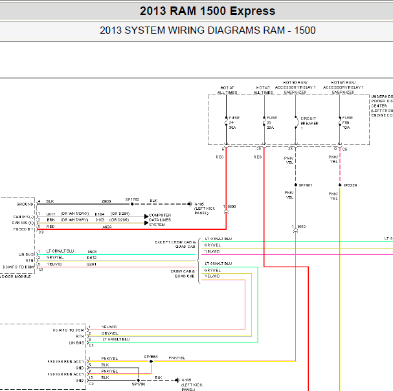Select the '(OR D265)' alternate circuit note
The image size is (393, 391).
pos(119,220)
